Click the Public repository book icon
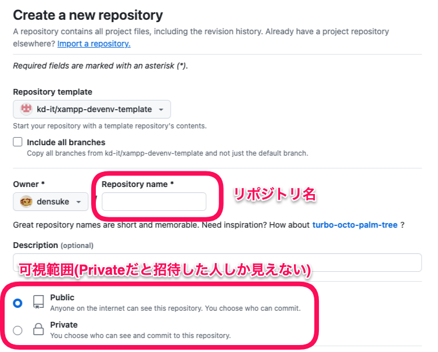438x352 pixels. pos(38,302)
